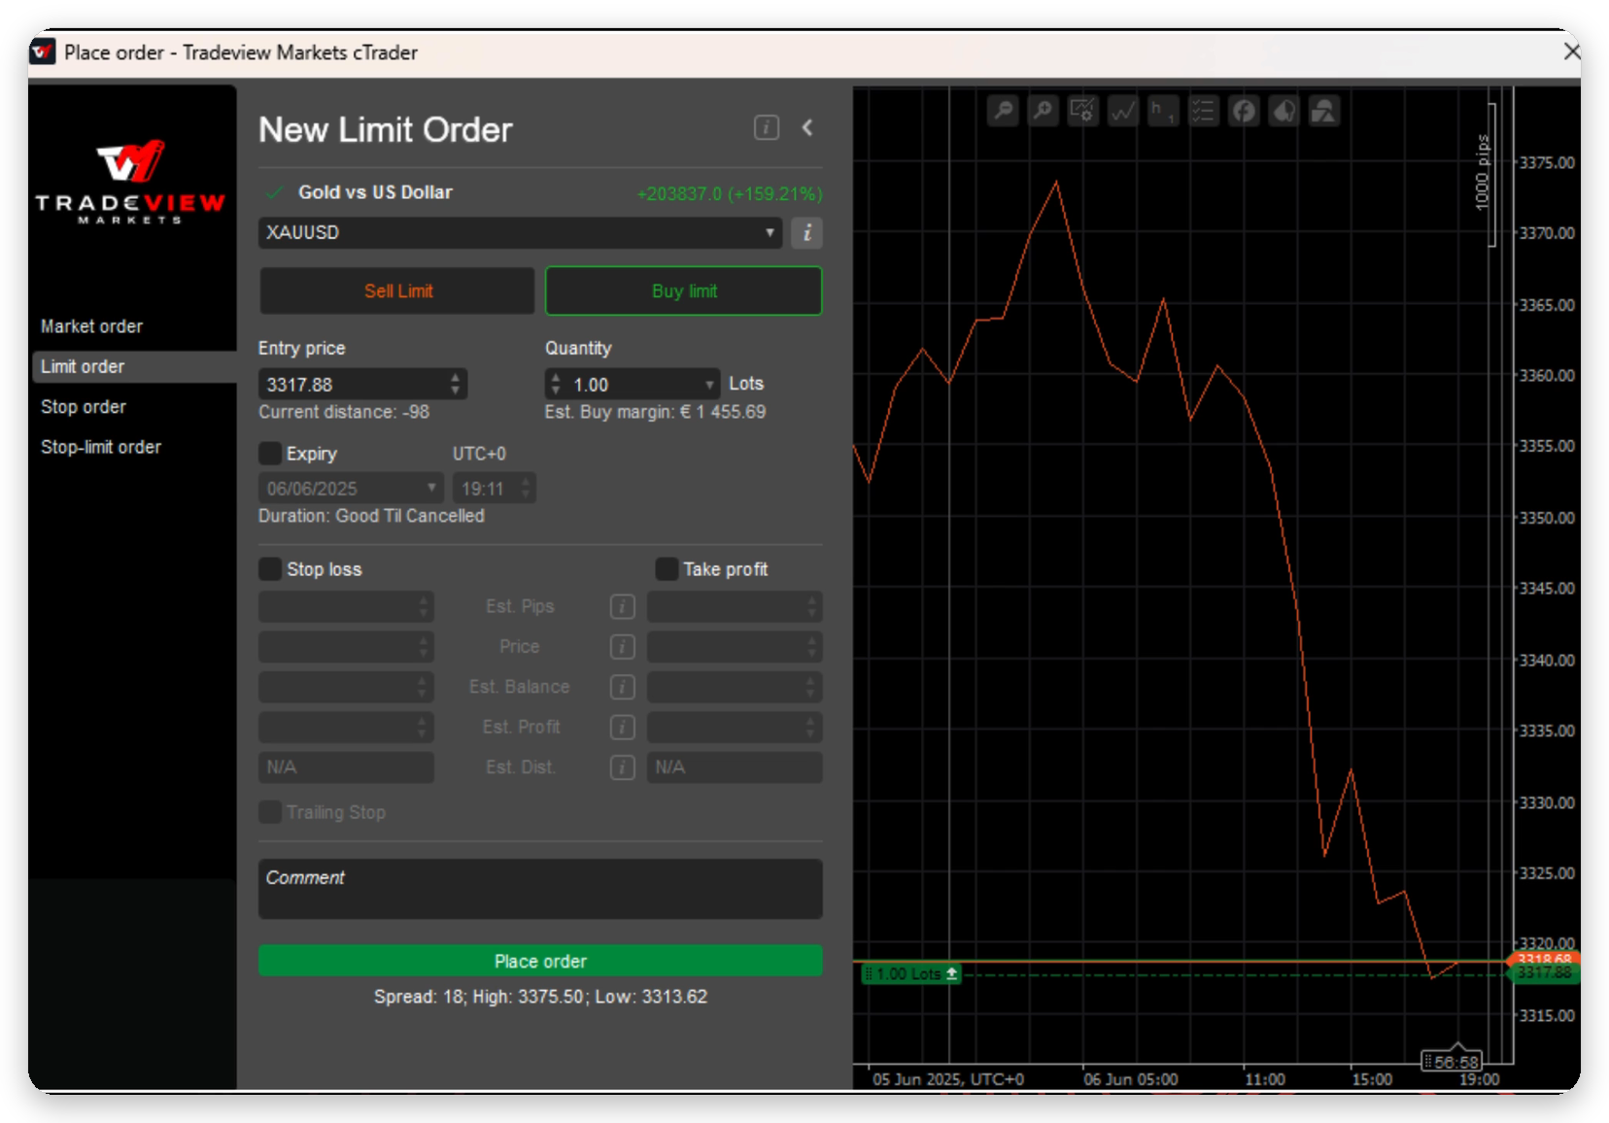The width and height of the screenshot is (1609, 1123).
Task: Show info for Est. Dist. row
Action: (x=622, y=767)
